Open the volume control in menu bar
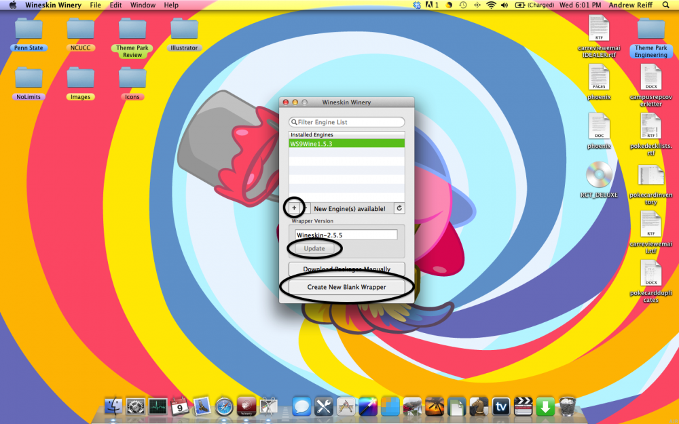 pos(505,5)
